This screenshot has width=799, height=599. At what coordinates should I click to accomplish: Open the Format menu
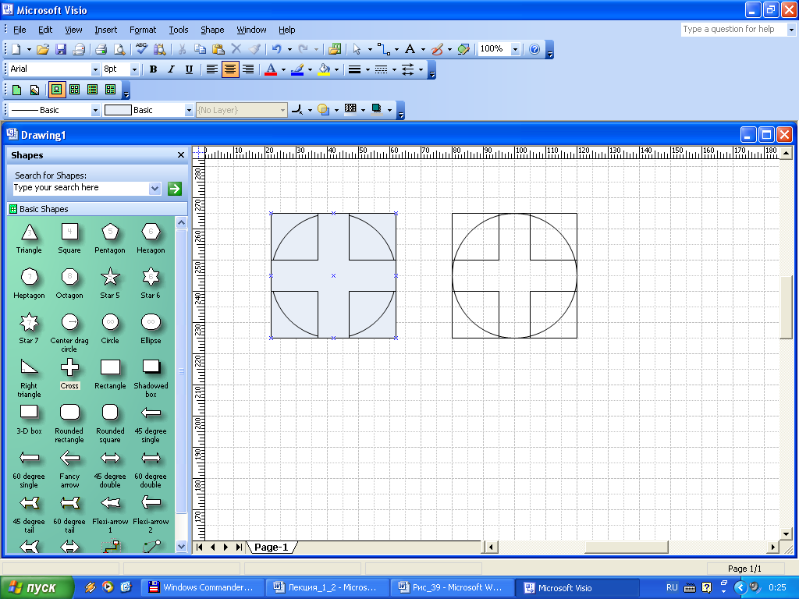[x=143, y=30]
